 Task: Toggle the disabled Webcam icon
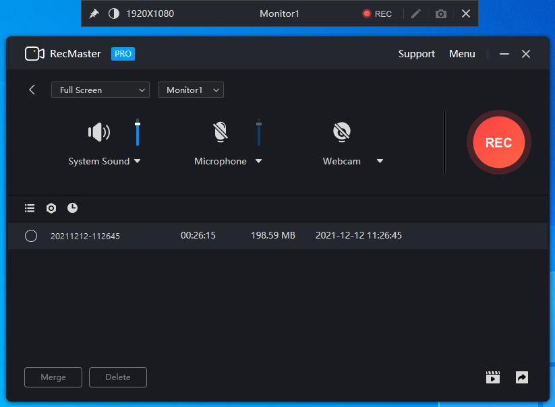pos(342,132)
